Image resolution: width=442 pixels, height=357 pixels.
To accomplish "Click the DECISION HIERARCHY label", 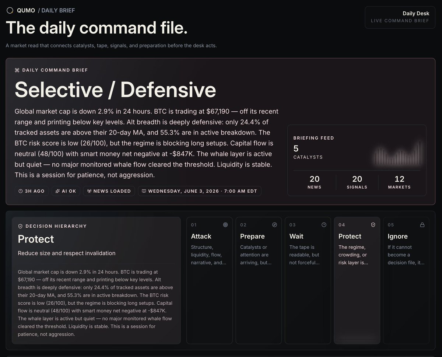I will [56, 226].
